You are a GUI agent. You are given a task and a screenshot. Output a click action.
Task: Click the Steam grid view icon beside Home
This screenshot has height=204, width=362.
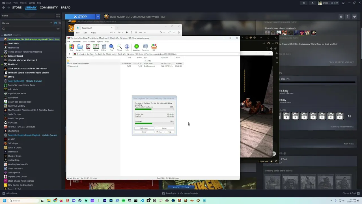click(x=58, y=16)
